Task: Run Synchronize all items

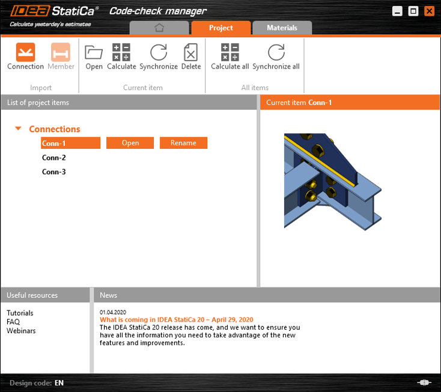Action: (276, 56)
